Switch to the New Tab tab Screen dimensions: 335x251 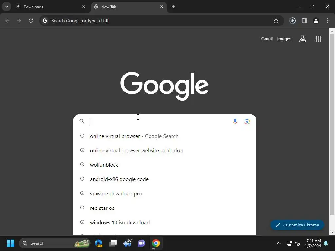pyautogui.click(x=128, y=7)
